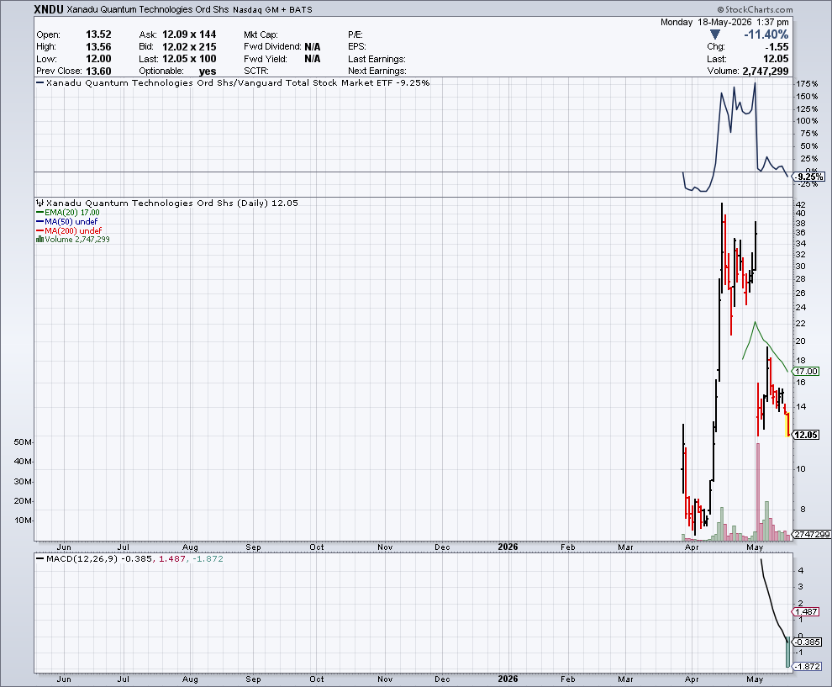Click the 17.00 EMA axis label
The image size is (832, 687).
pos(806,371)
